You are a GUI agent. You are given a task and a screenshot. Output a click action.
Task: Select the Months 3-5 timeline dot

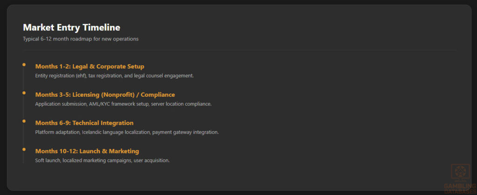24,93
